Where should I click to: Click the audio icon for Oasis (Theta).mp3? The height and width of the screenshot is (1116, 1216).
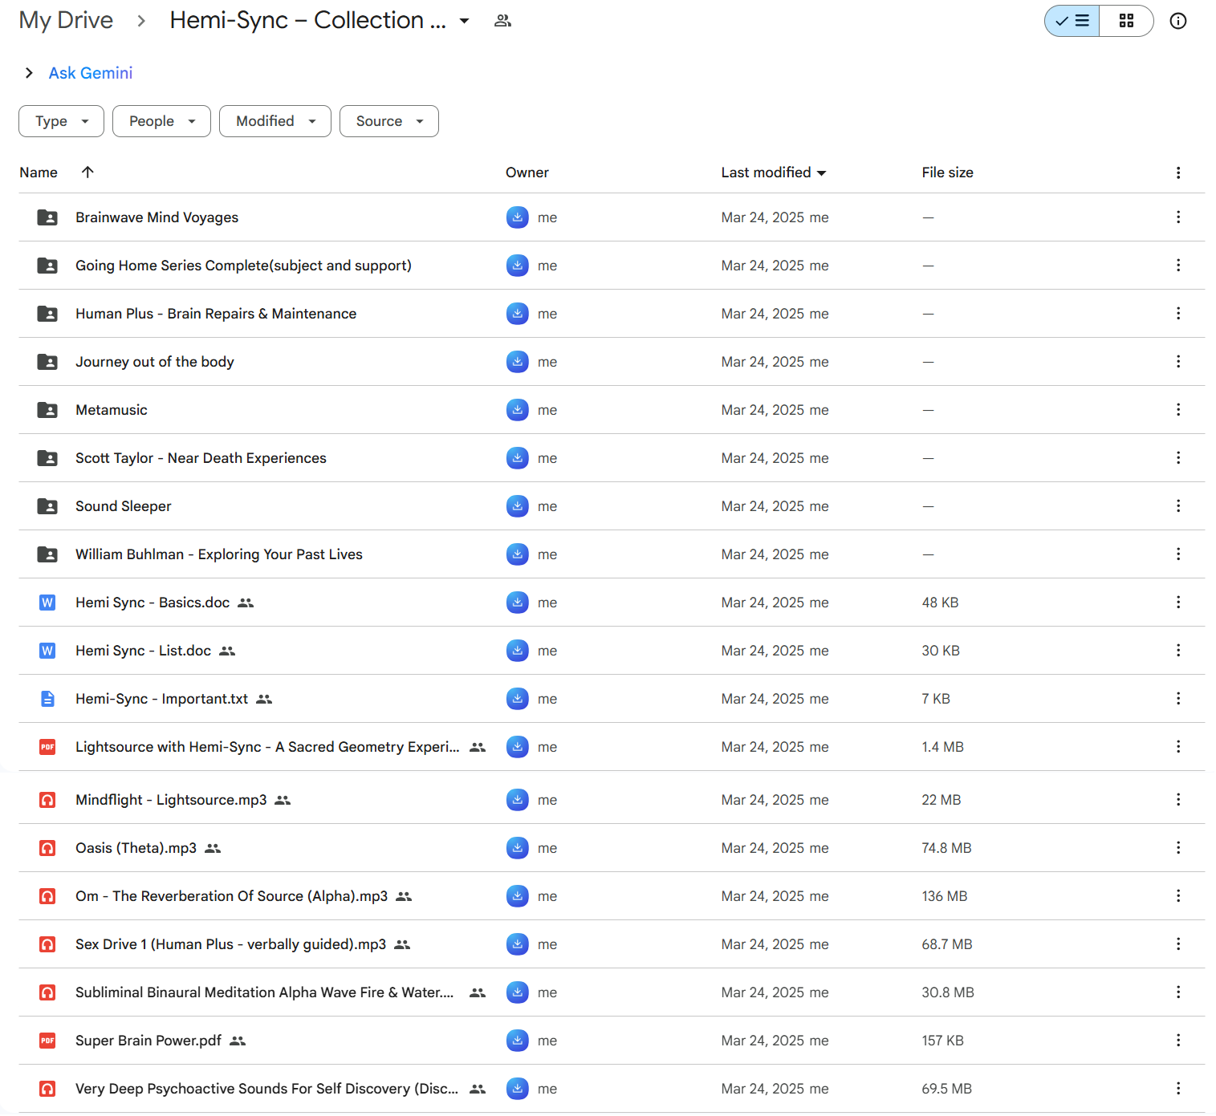47,848
